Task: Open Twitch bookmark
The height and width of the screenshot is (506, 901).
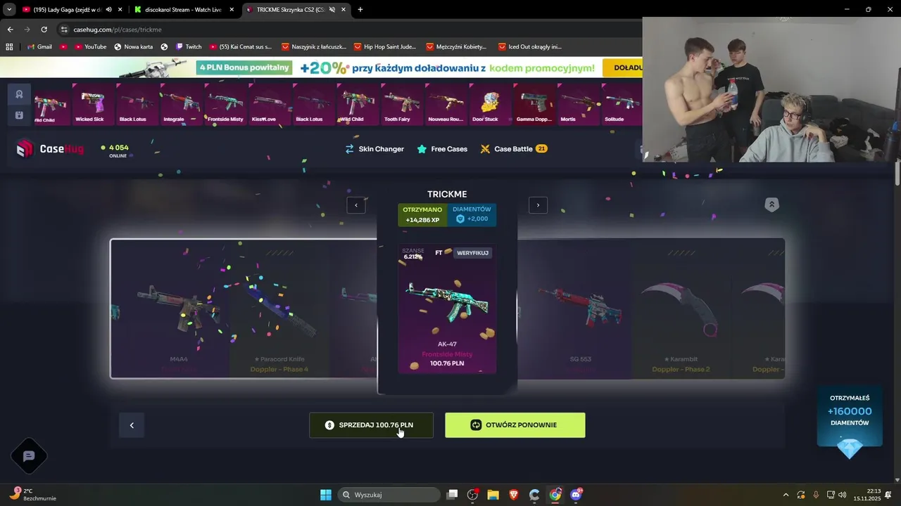Action: coord(188,47)
